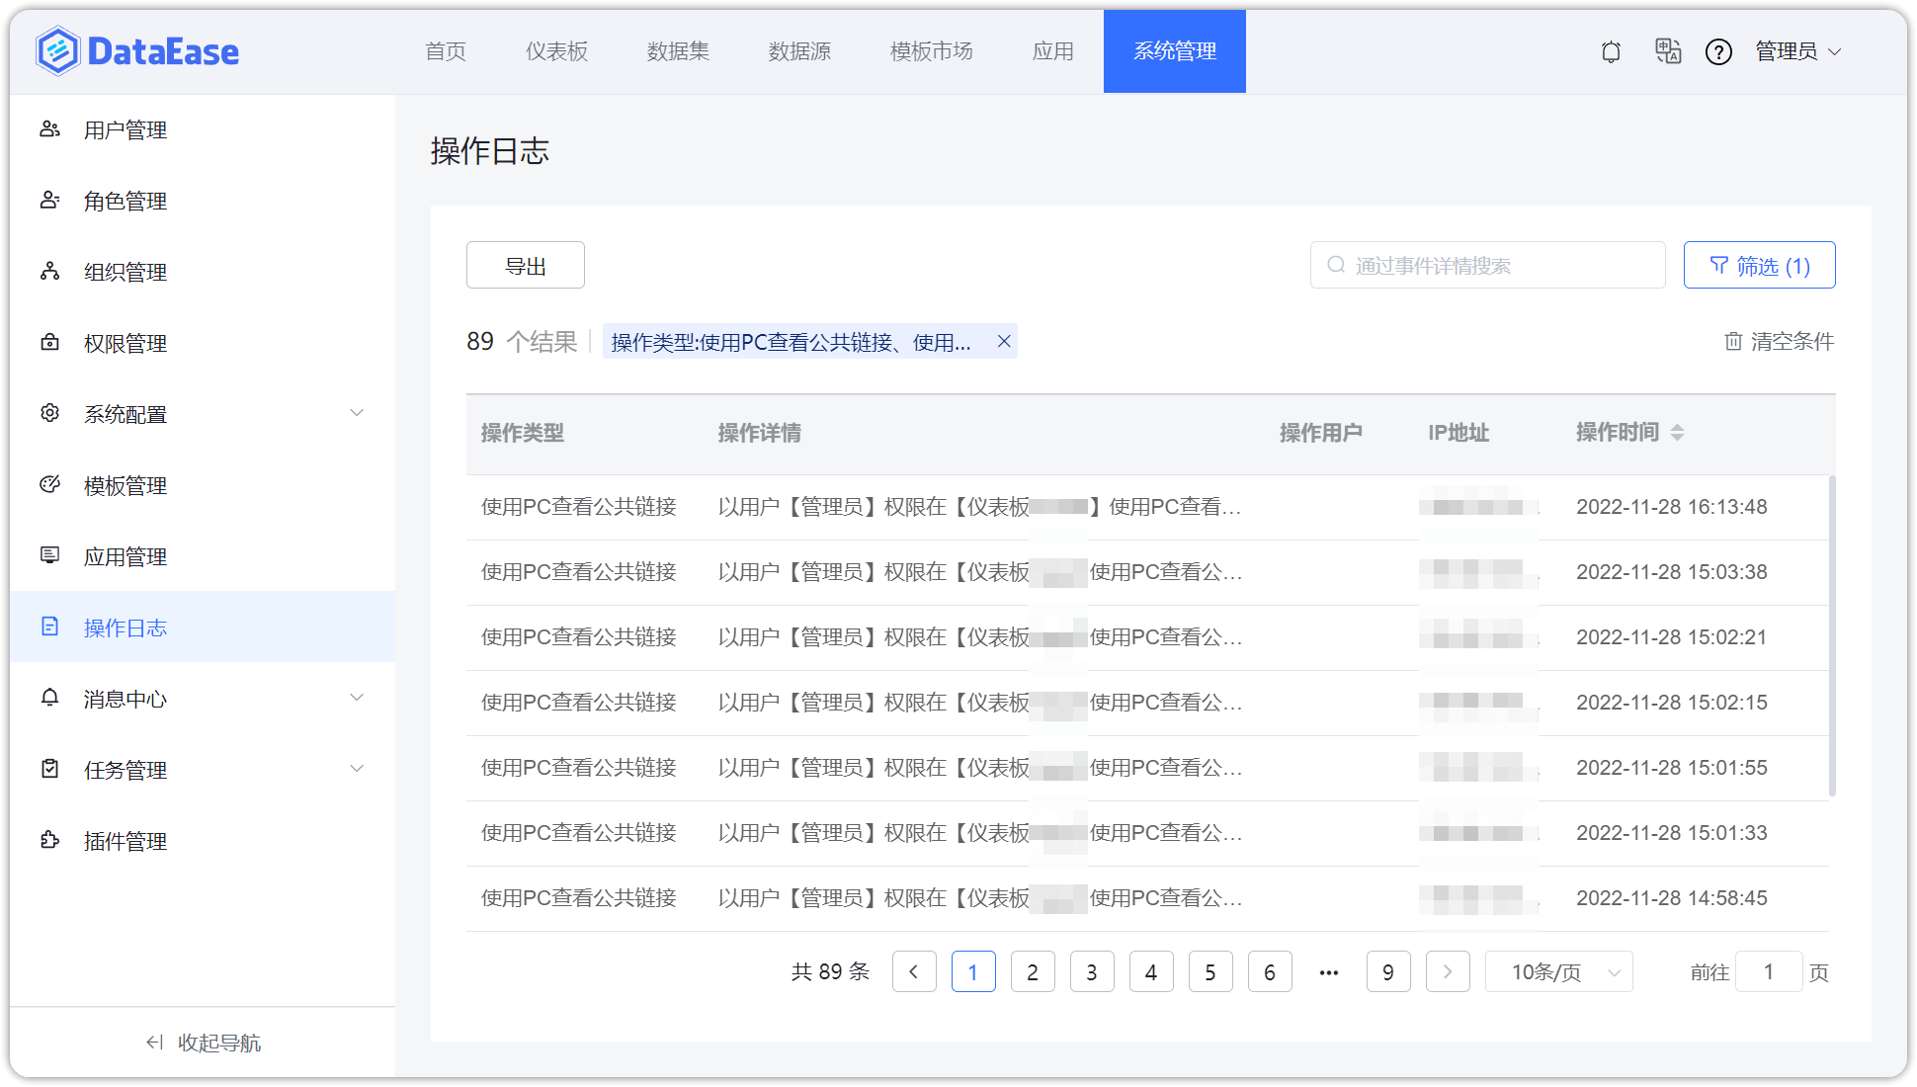Open 权限管理 in sidebar

point(203,343)
